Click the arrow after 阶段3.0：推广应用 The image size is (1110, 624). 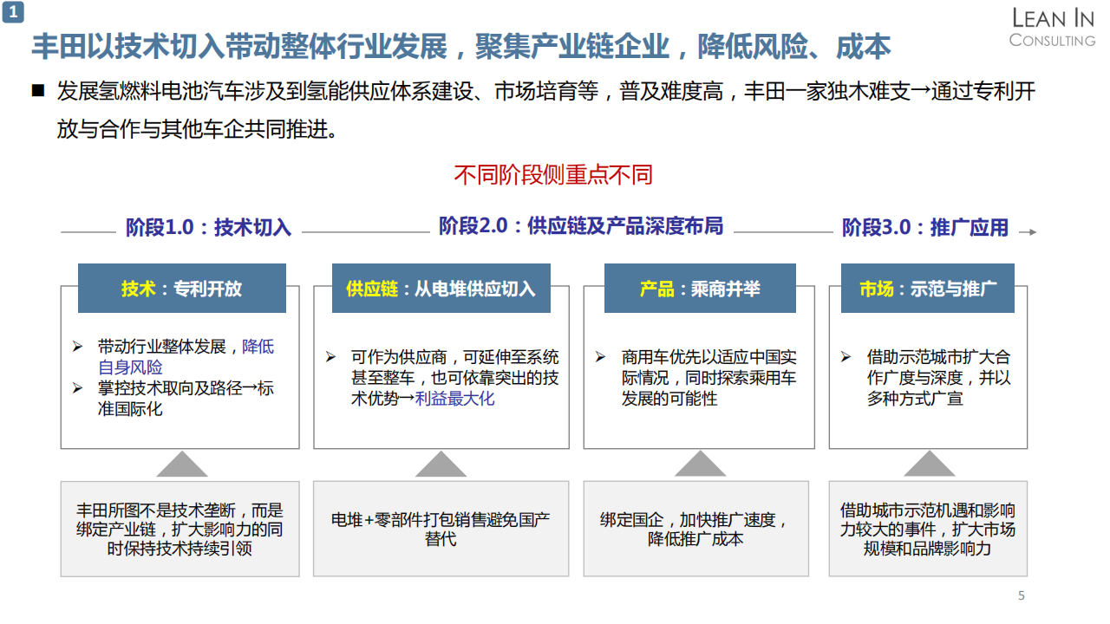[x=1028, y=231]
